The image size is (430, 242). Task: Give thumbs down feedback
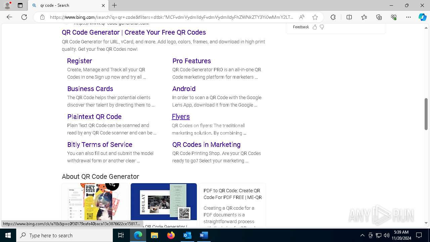click(322, 27)
